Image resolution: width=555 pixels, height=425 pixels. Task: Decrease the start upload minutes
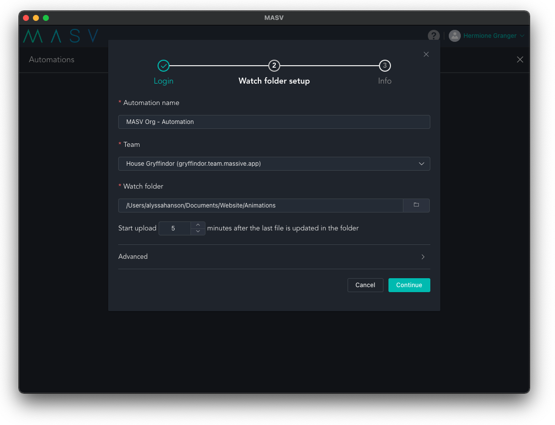click(198, 231)
